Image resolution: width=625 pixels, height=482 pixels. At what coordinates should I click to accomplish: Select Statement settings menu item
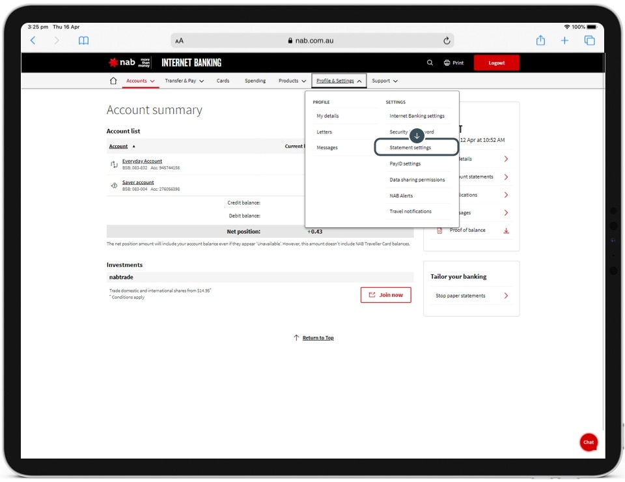click(410, 148)
